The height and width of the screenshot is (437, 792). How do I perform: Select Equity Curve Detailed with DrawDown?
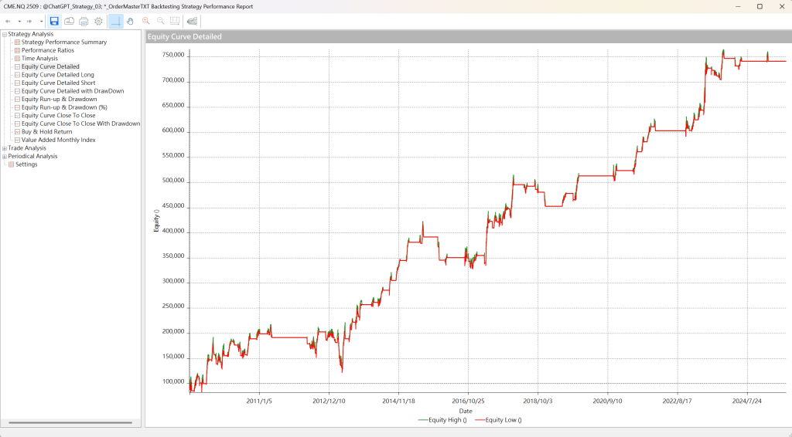click(73, 91)
